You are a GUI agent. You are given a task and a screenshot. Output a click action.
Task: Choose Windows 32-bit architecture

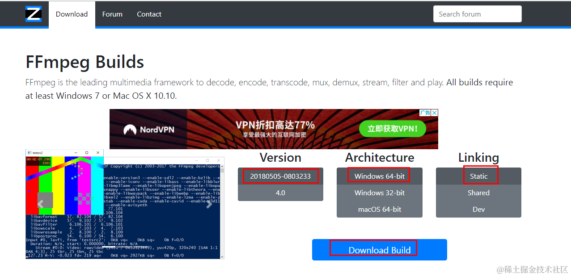tap(380, 193)
